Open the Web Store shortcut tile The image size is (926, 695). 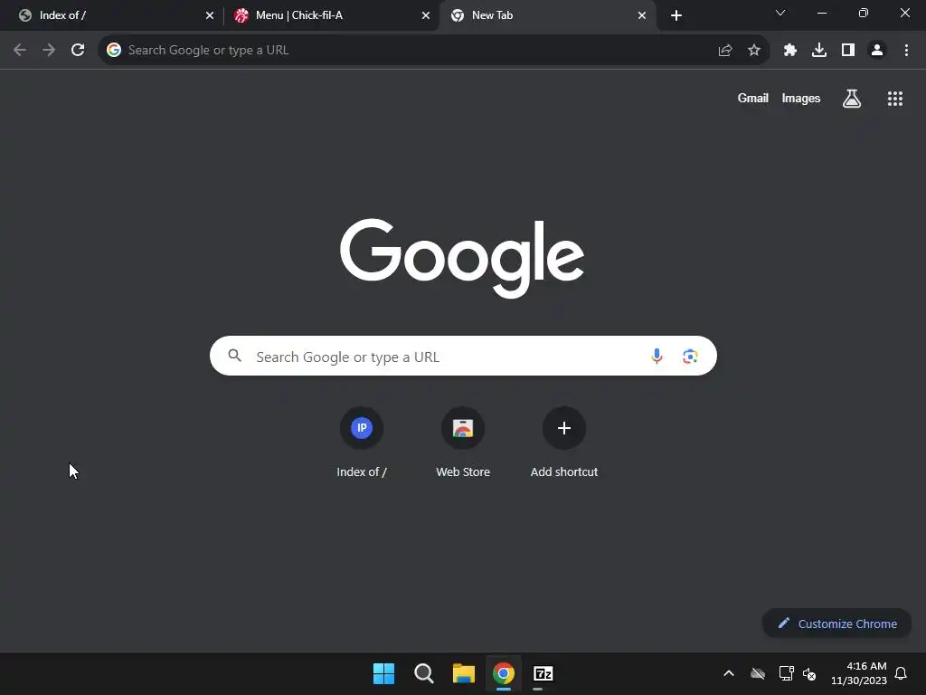point(463,442)
